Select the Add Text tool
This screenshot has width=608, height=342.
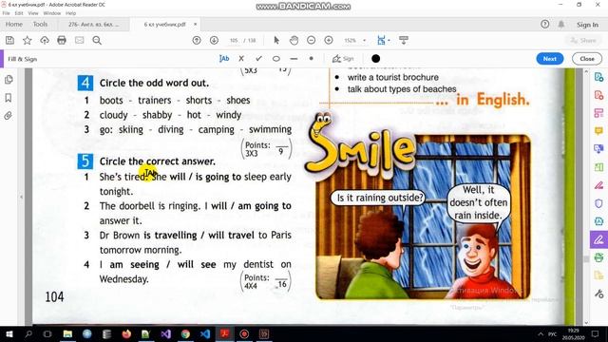pyautogui.click(x=224, y=59)
